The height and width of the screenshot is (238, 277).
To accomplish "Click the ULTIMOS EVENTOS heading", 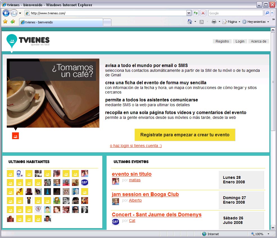I will tap(131, 162).
